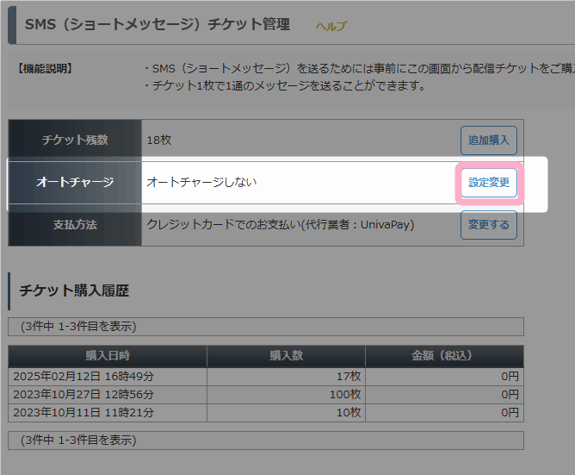The height and width of the screenshot is (475, 575).
Task: Click the オートチャージしない status text
Action: pyautogui.click(x=201, y=182)
